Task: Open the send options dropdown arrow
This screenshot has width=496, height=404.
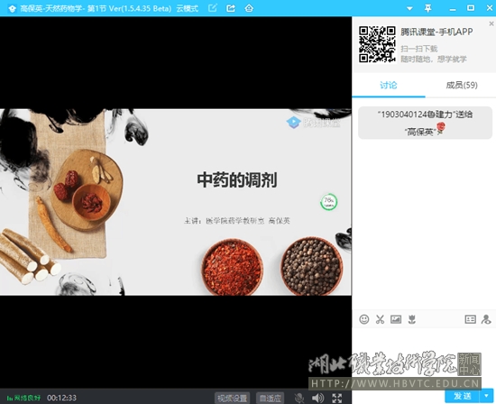Action: tap(486, 396)
